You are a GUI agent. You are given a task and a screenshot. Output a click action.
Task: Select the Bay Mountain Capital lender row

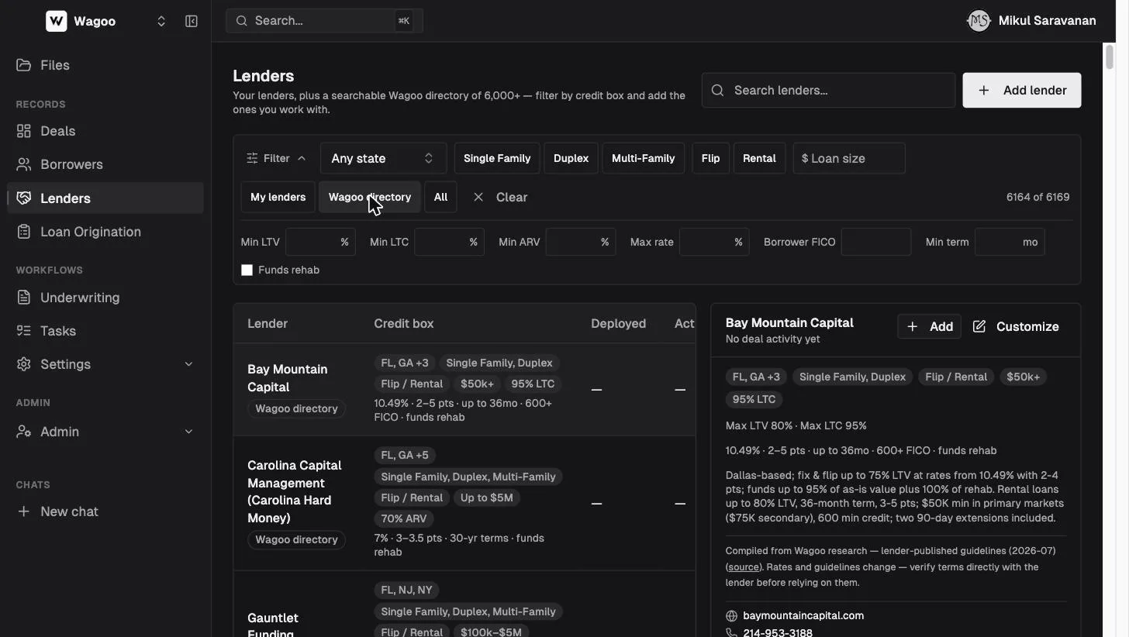click(464, 389)
